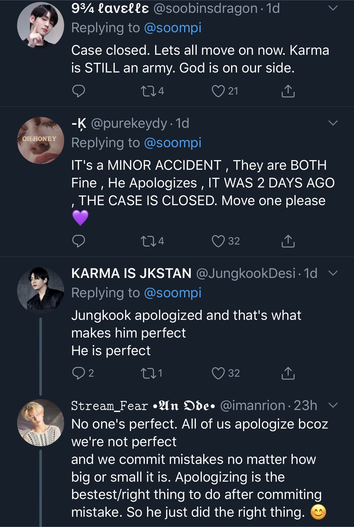Image resolution: width=354 pixels, height=527 pixels.
Task: Reply to the @purekeydy tweet
Action: point(79,241)
